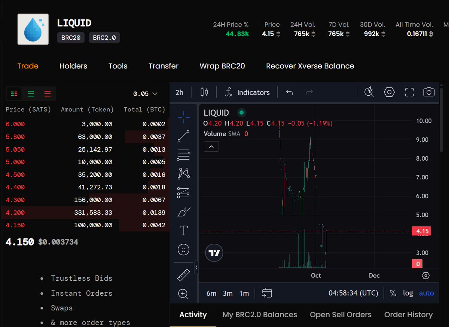
Task: Open the 2h timeframe selector
Action: click(x=179, y=92)
